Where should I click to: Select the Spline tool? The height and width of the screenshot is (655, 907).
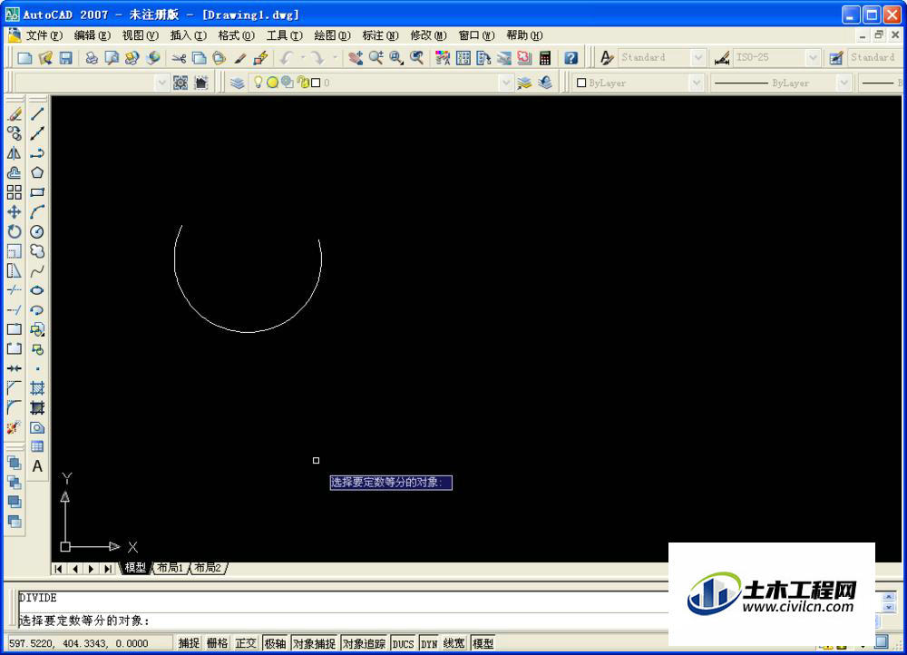pyautogui.click(x=37, y=270)
